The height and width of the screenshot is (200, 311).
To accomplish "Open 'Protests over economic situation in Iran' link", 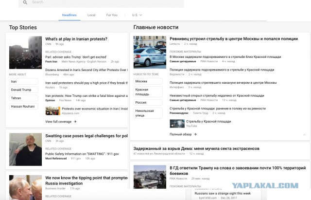I will pyautogui.click(x=95, y=109).
